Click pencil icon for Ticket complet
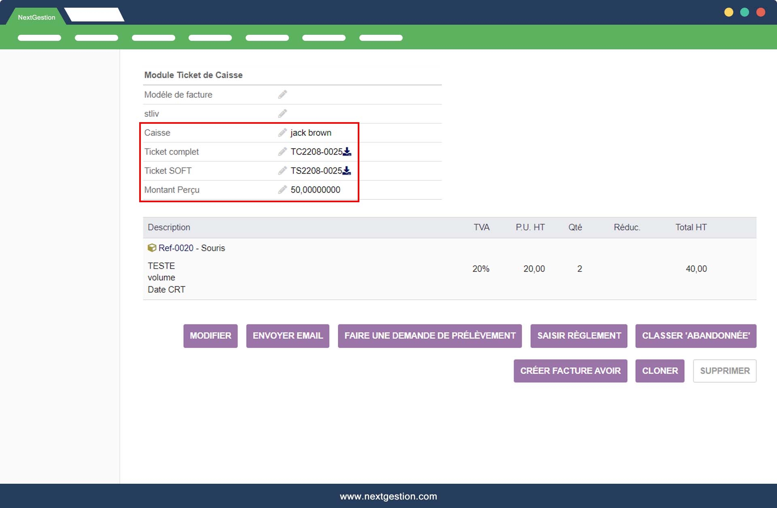This screenshot has height=508, width=777. pyautogui.click(x=282, y=152)
